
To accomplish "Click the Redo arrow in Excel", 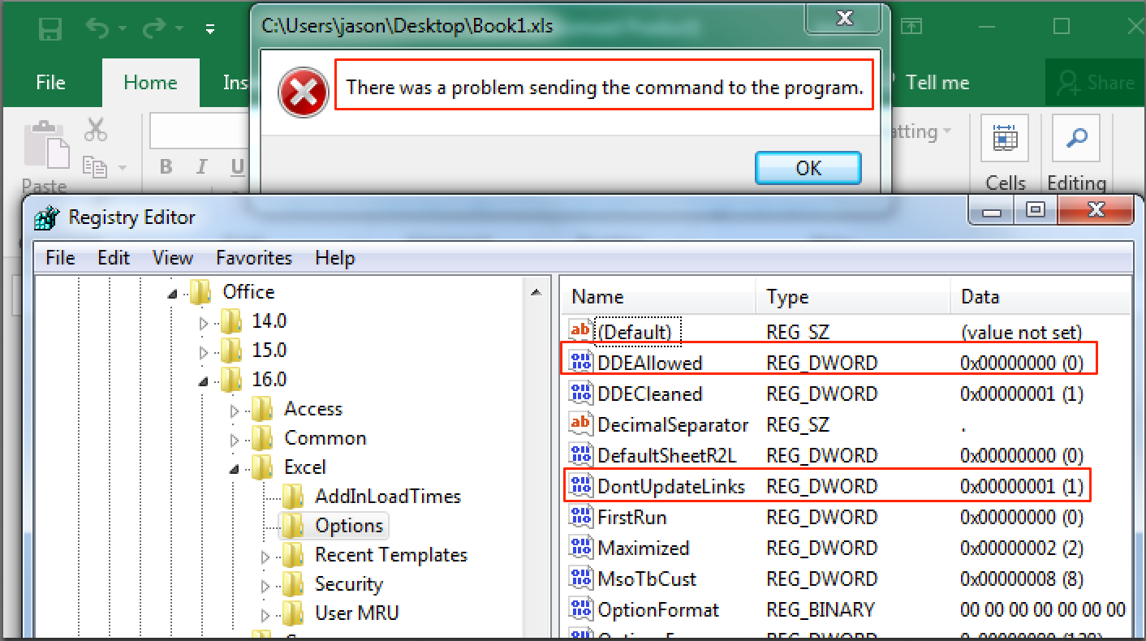I will [153, 29].
